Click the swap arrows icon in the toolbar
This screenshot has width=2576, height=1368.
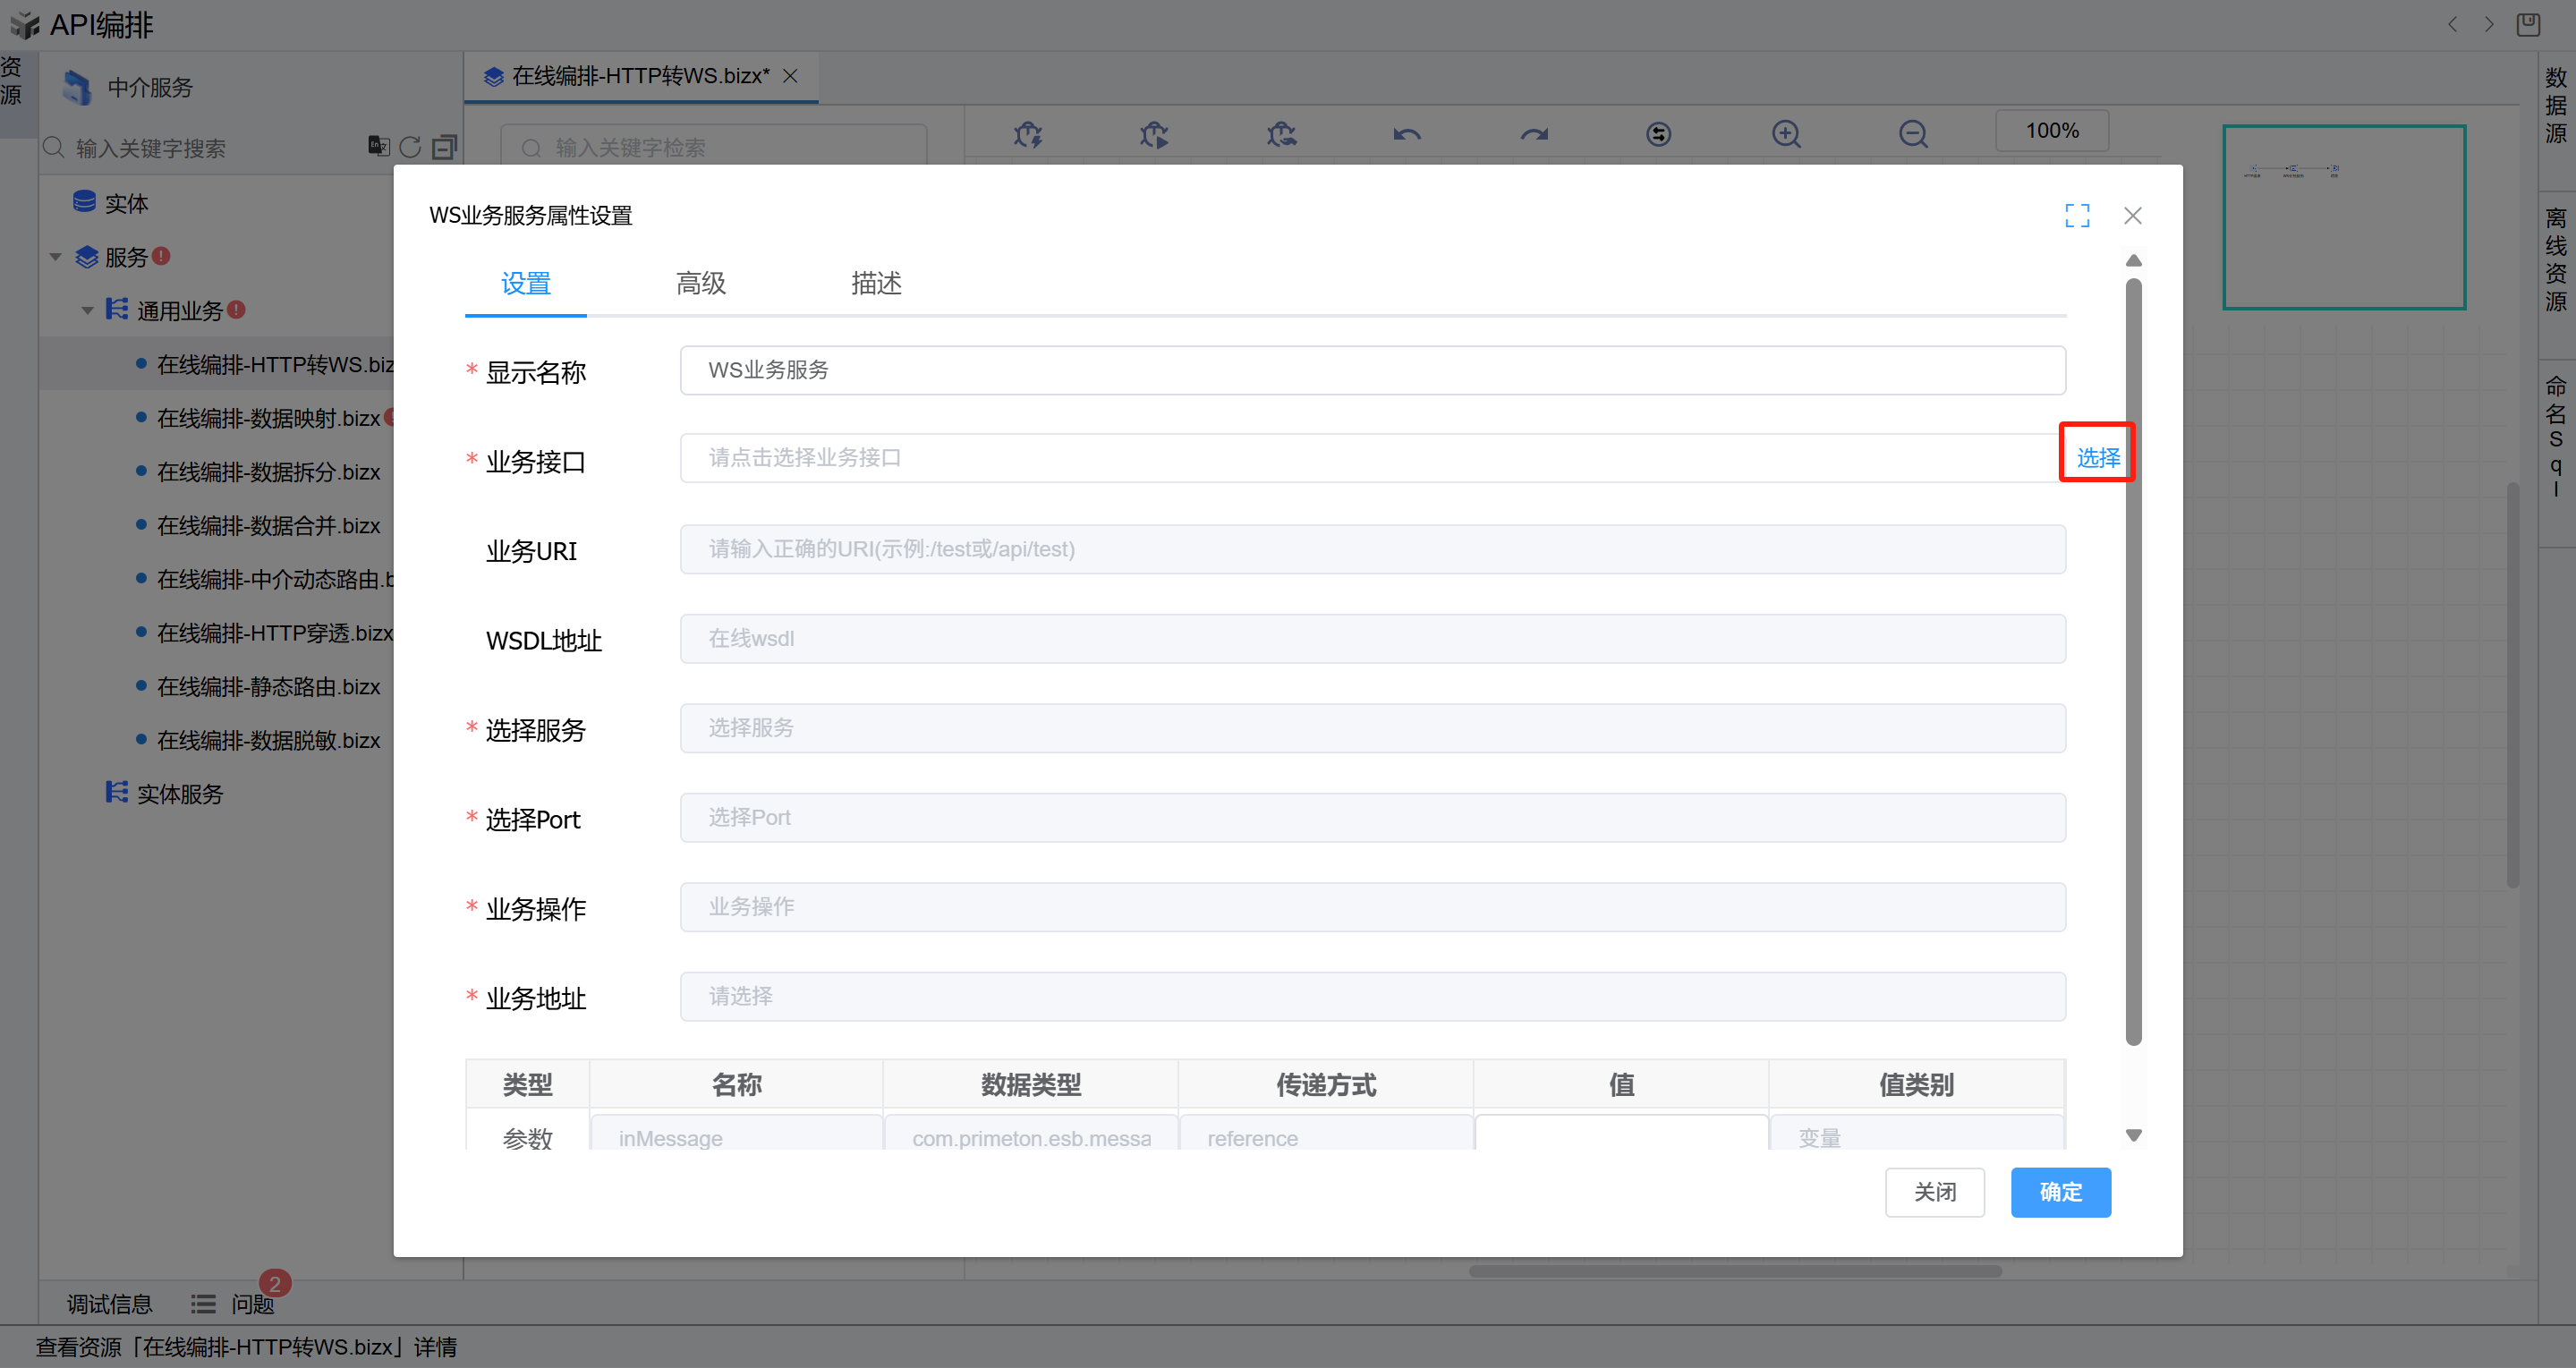[x=1659, y=133]
